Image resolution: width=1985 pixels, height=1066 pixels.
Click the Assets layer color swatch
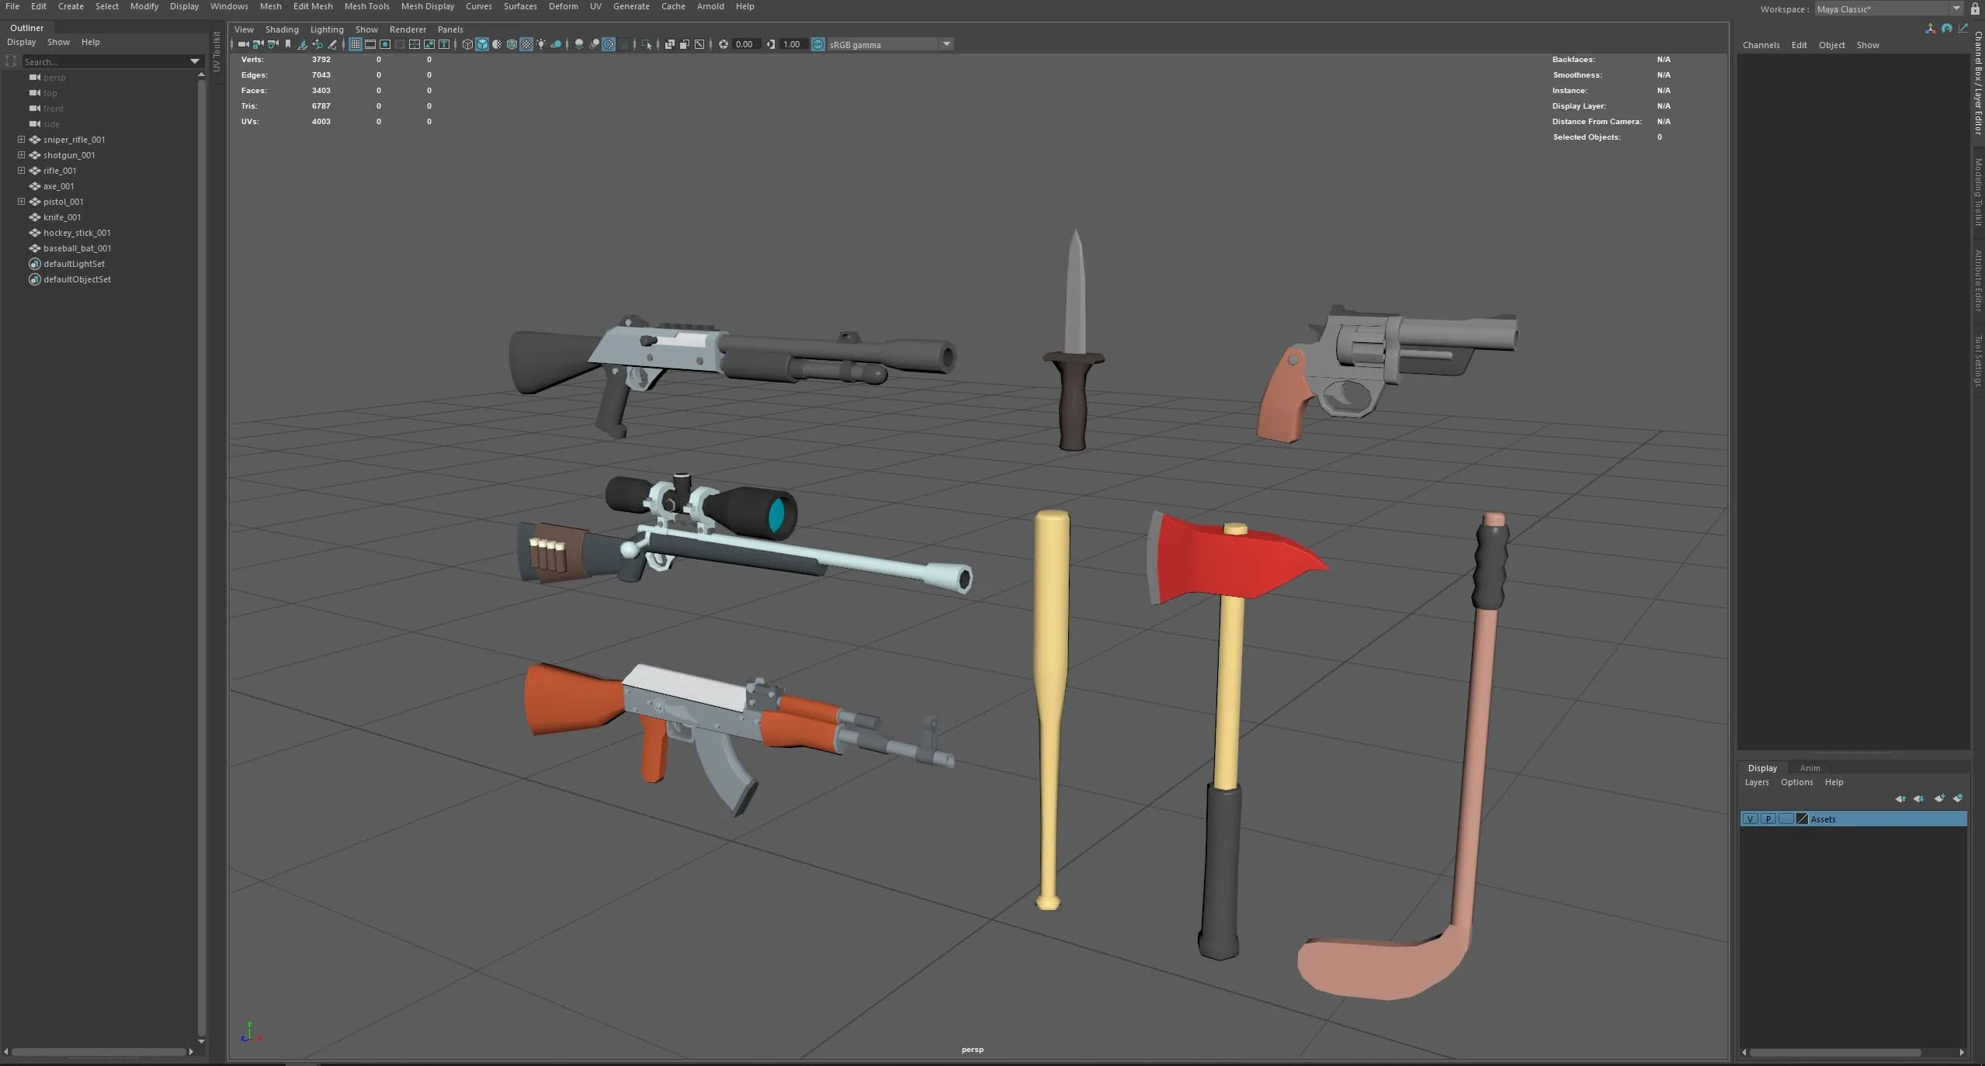1803,819
